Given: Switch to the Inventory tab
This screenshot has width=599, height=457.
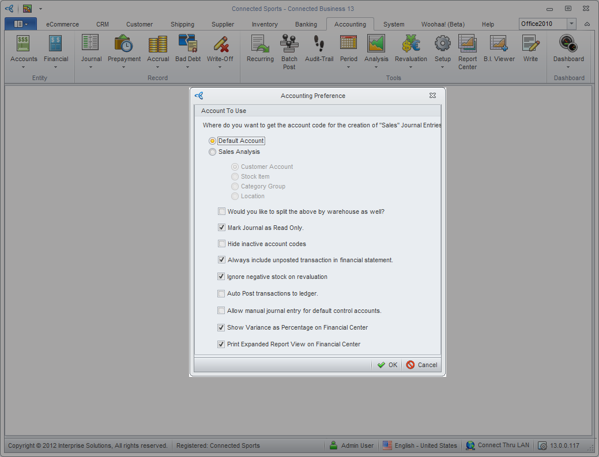Looking at the screenshot, I should (265, 24).
